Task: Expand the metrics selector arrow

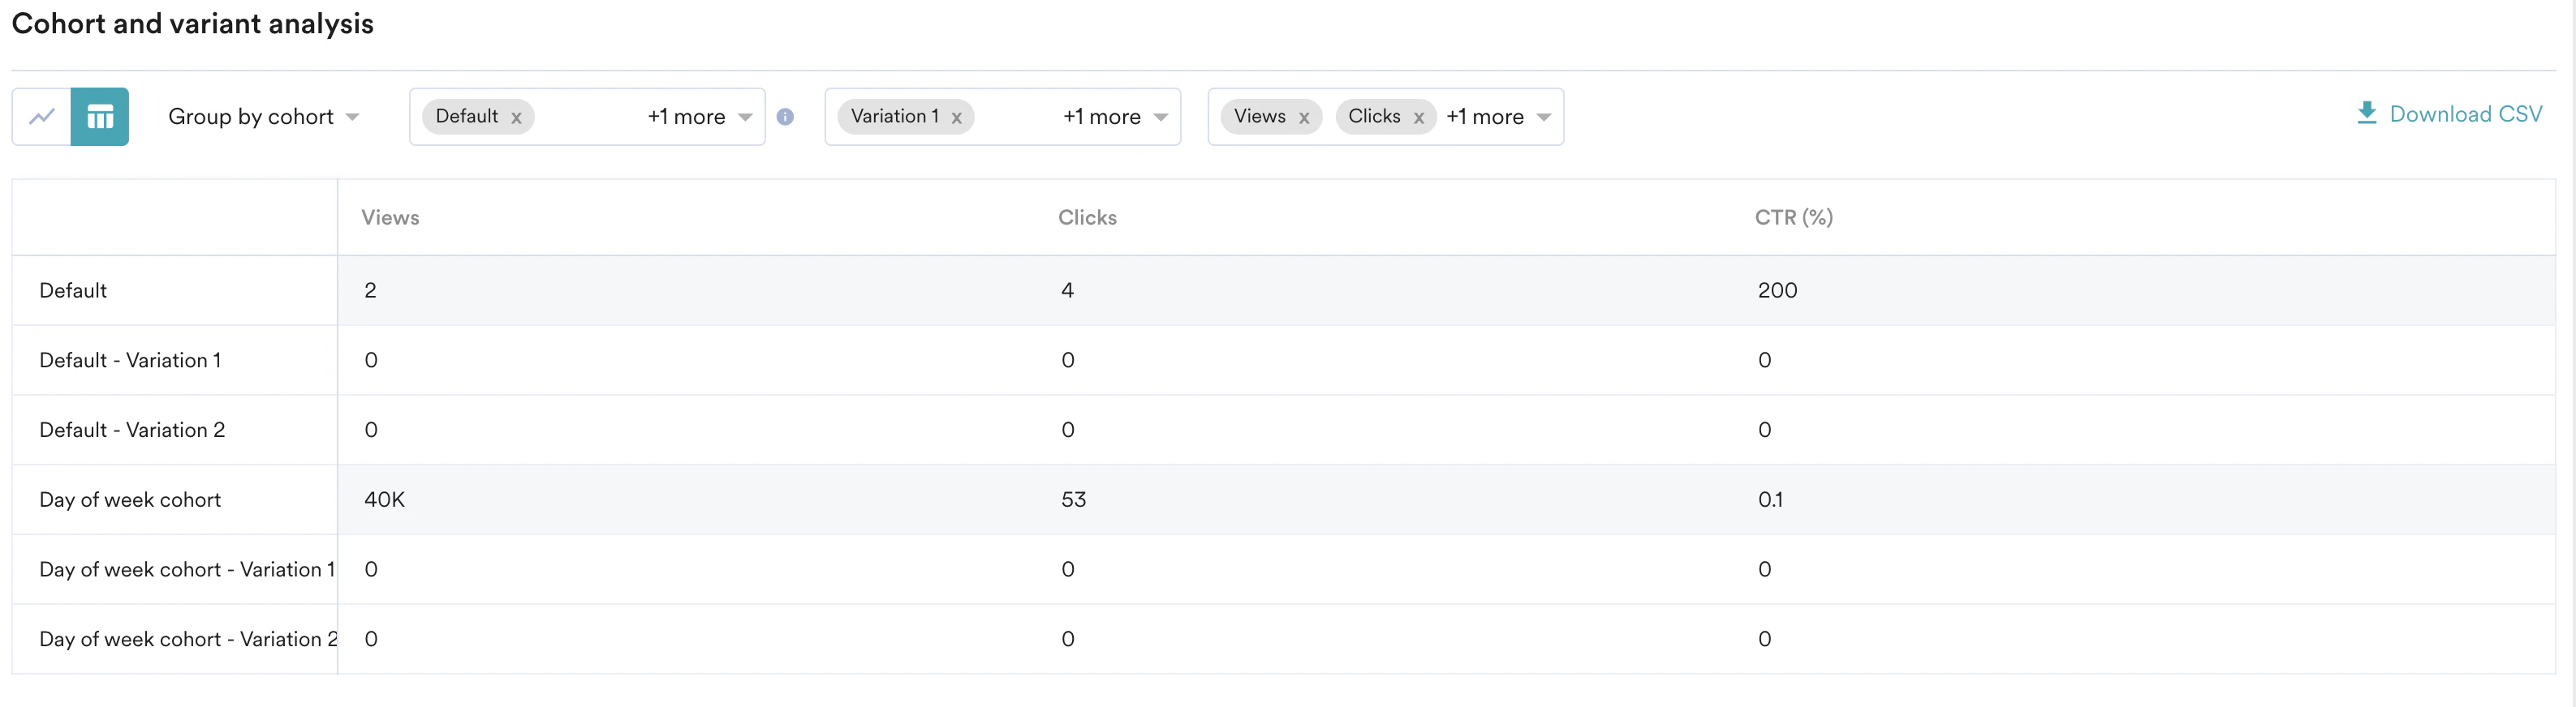Action: [x=1544, y=117]
